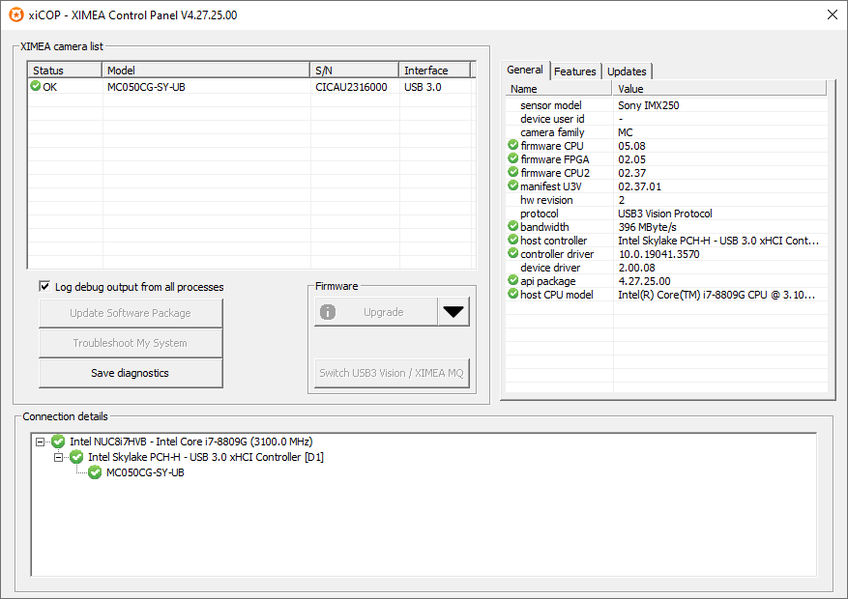848x599 pixels.
Task: Click the 4.27.25.00 api package value
Action: coord(644,281)
